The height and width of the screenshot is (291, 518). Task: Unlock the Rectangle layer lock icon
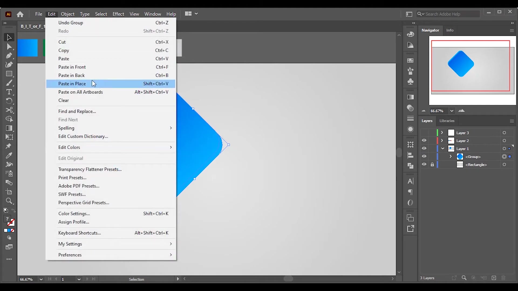click(x=432, y=165)
